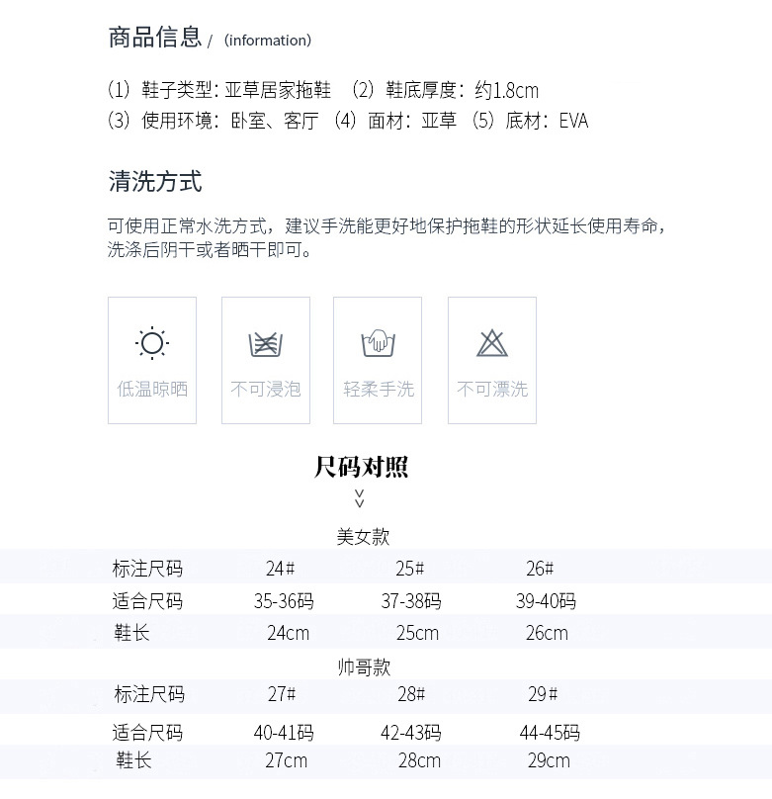Click the 24# size cell

coord(280,569)
